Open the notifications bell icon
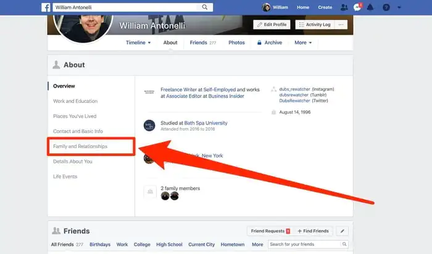432x254 pixels. (x=370, y=7)
